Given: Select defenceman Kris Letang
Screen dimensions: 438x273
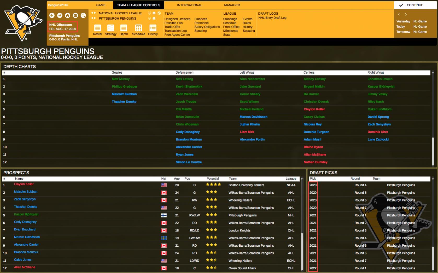Looking at the screenshot, I should pyautogui.click(x=184, y=79).
